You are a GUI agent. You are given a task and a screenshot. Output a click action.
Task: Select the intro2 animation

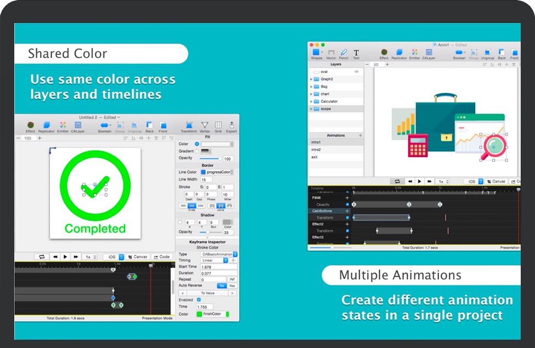316,150
